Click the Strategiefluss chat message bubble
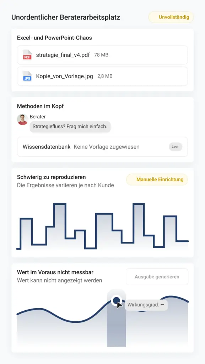This screenshot has height=364, width=205. tap(70, 127)
